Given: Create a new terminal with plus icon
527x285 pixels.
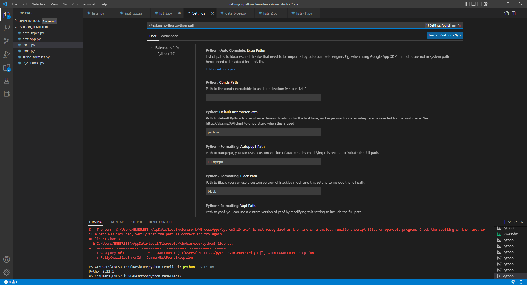Looking at the screenshot, I should tap(504, 222).
